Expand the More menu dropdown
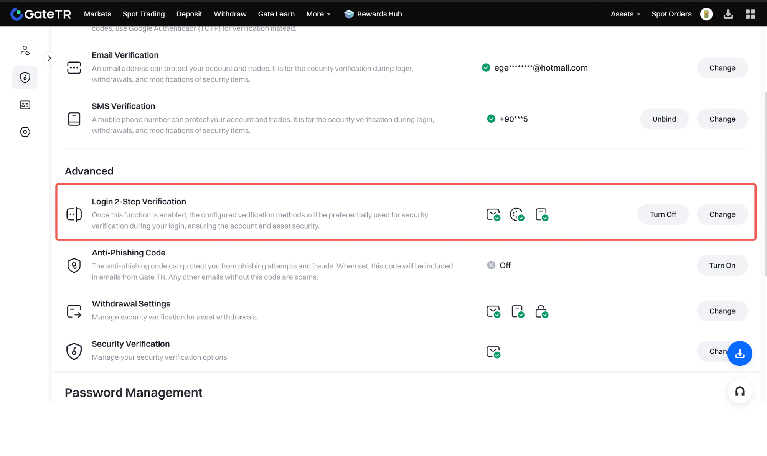This screenshot has width=767, height=456. (x=318, y=14)
